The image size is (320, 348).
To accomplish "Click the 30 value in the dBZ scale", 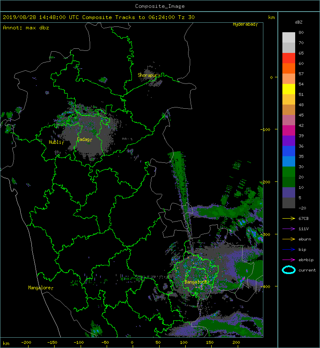I will 301,167.
